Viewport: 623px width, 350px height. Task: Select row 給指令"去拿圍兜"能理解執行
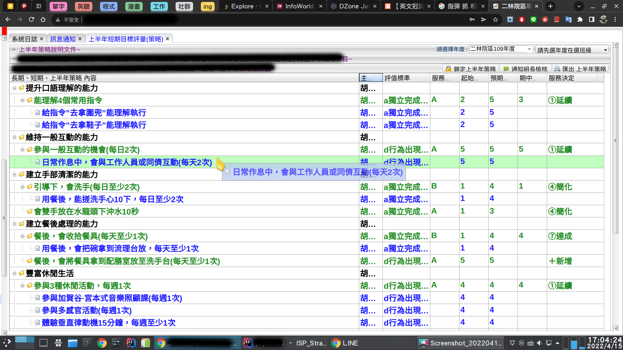coord(307,113)
